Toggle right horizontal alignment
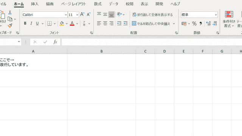 pyautogui.click(x=112, y=23)
